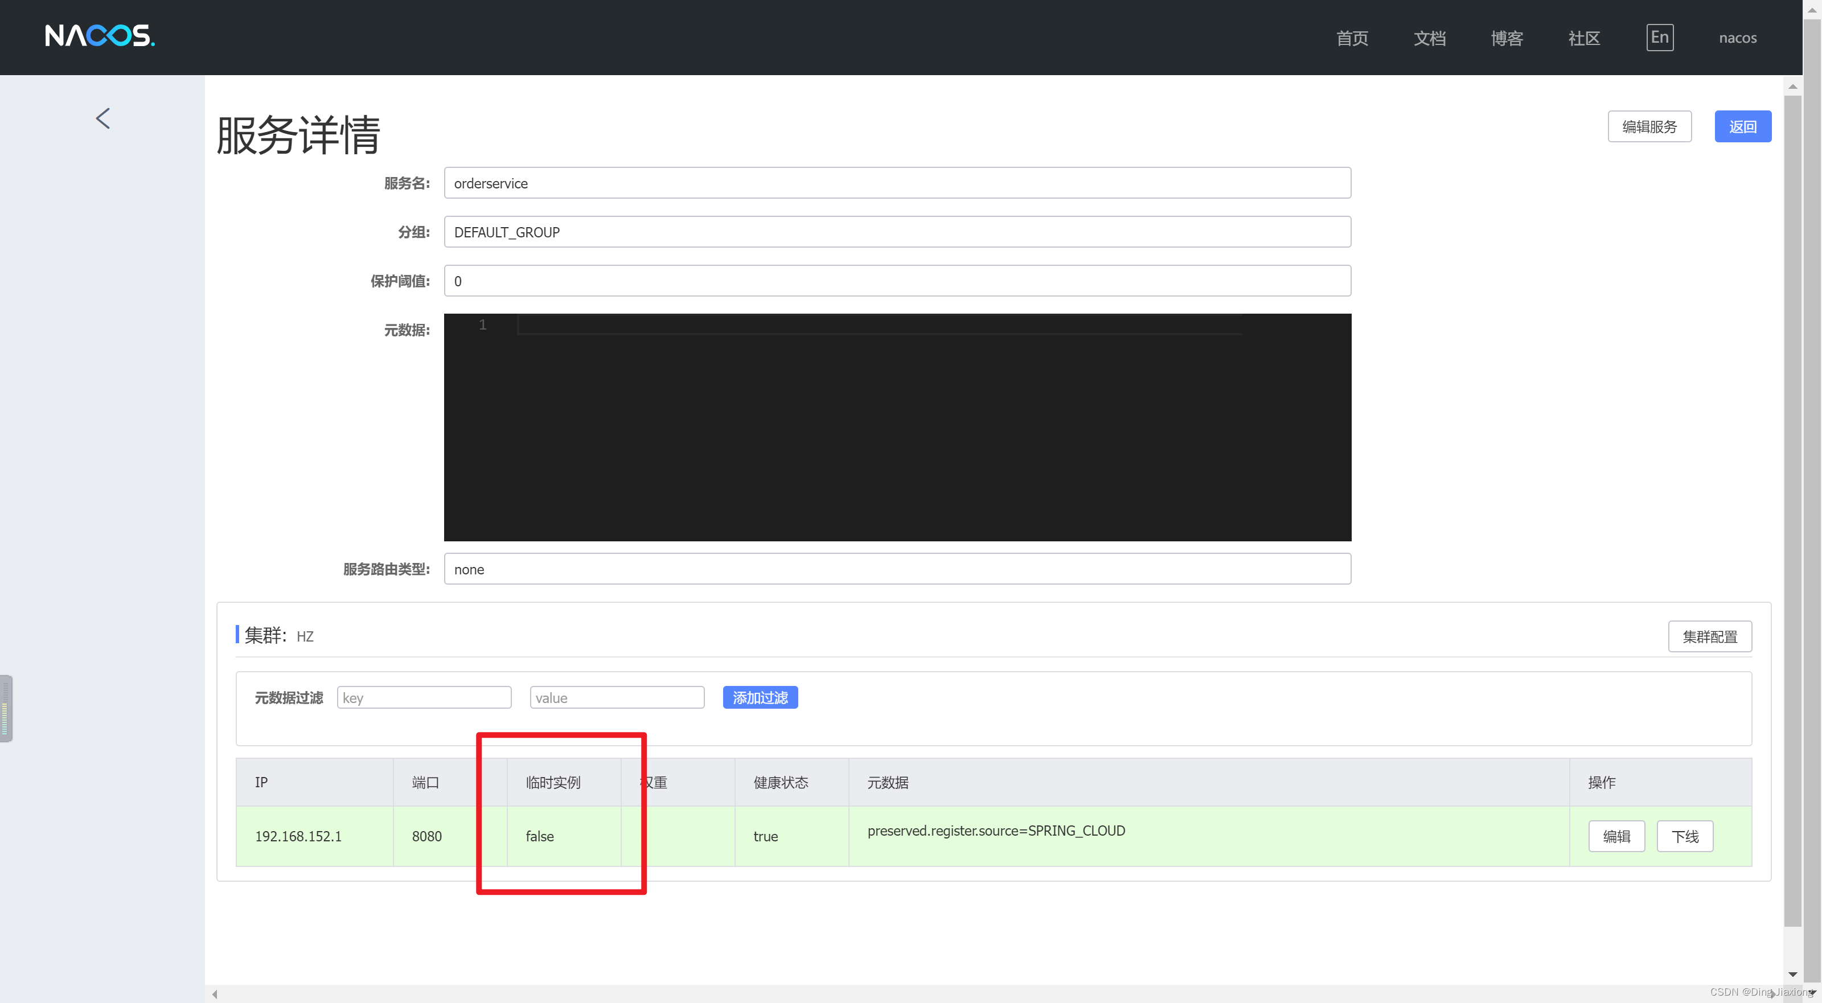
Task: Click the 编辑服务 button
Action: click(1649, 126)
